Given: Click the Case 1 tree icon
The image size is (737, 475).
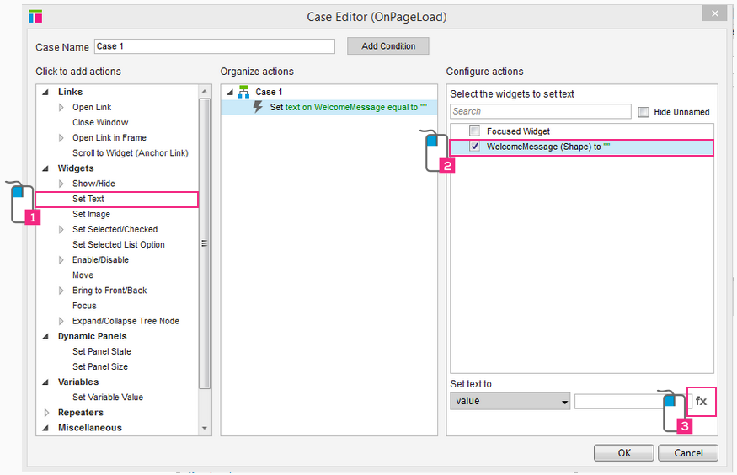Looking at the screenshot, I should 243,92.
